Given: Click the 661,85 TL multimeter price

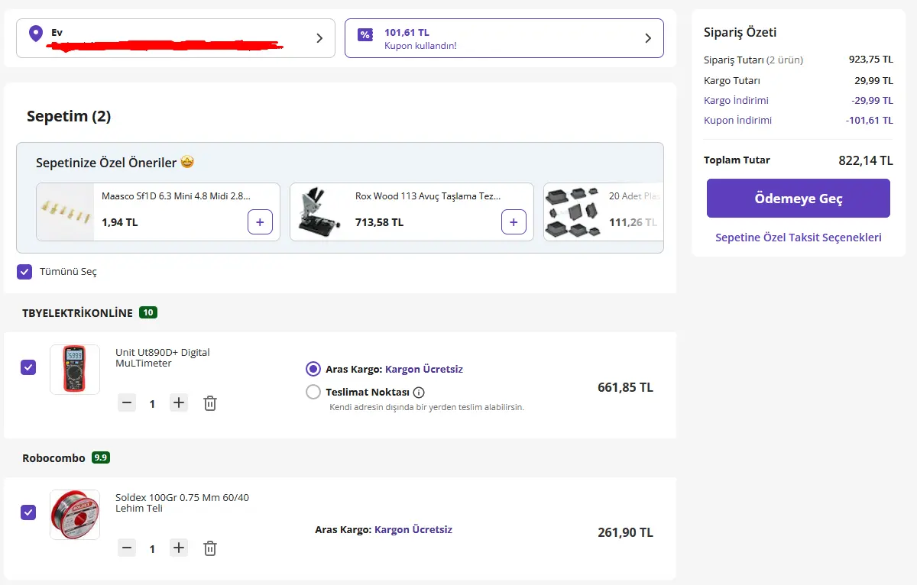Looking at the screenshot, I should pos(625,387).
